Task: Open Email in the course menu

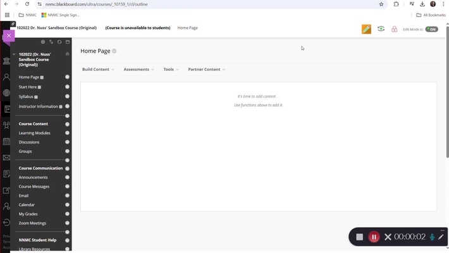Action: point(23,195)
